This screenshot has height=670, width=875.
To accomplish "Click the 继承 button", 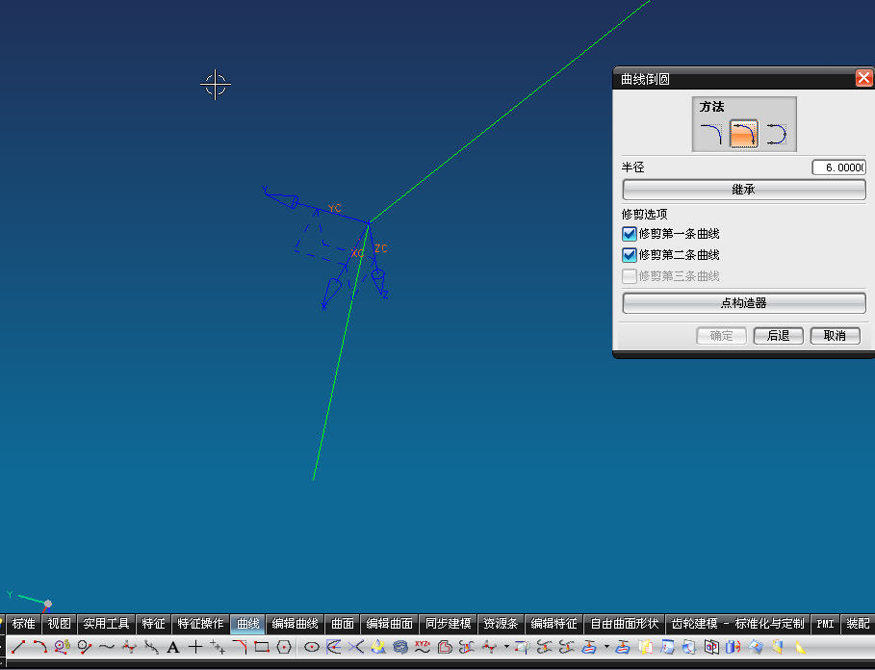I will pyautogui.click(x=744, y=190).
